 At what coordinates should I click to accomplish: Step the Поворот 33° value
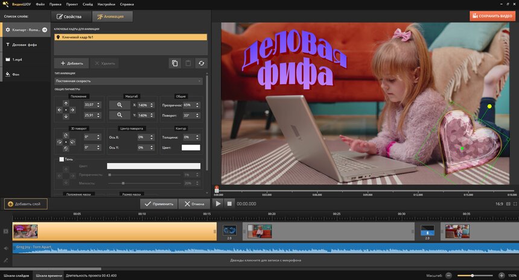(x=197, y=115)
